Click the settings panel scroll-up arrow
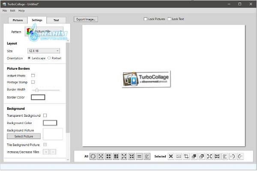257x171 pixels. pos(68,41)
